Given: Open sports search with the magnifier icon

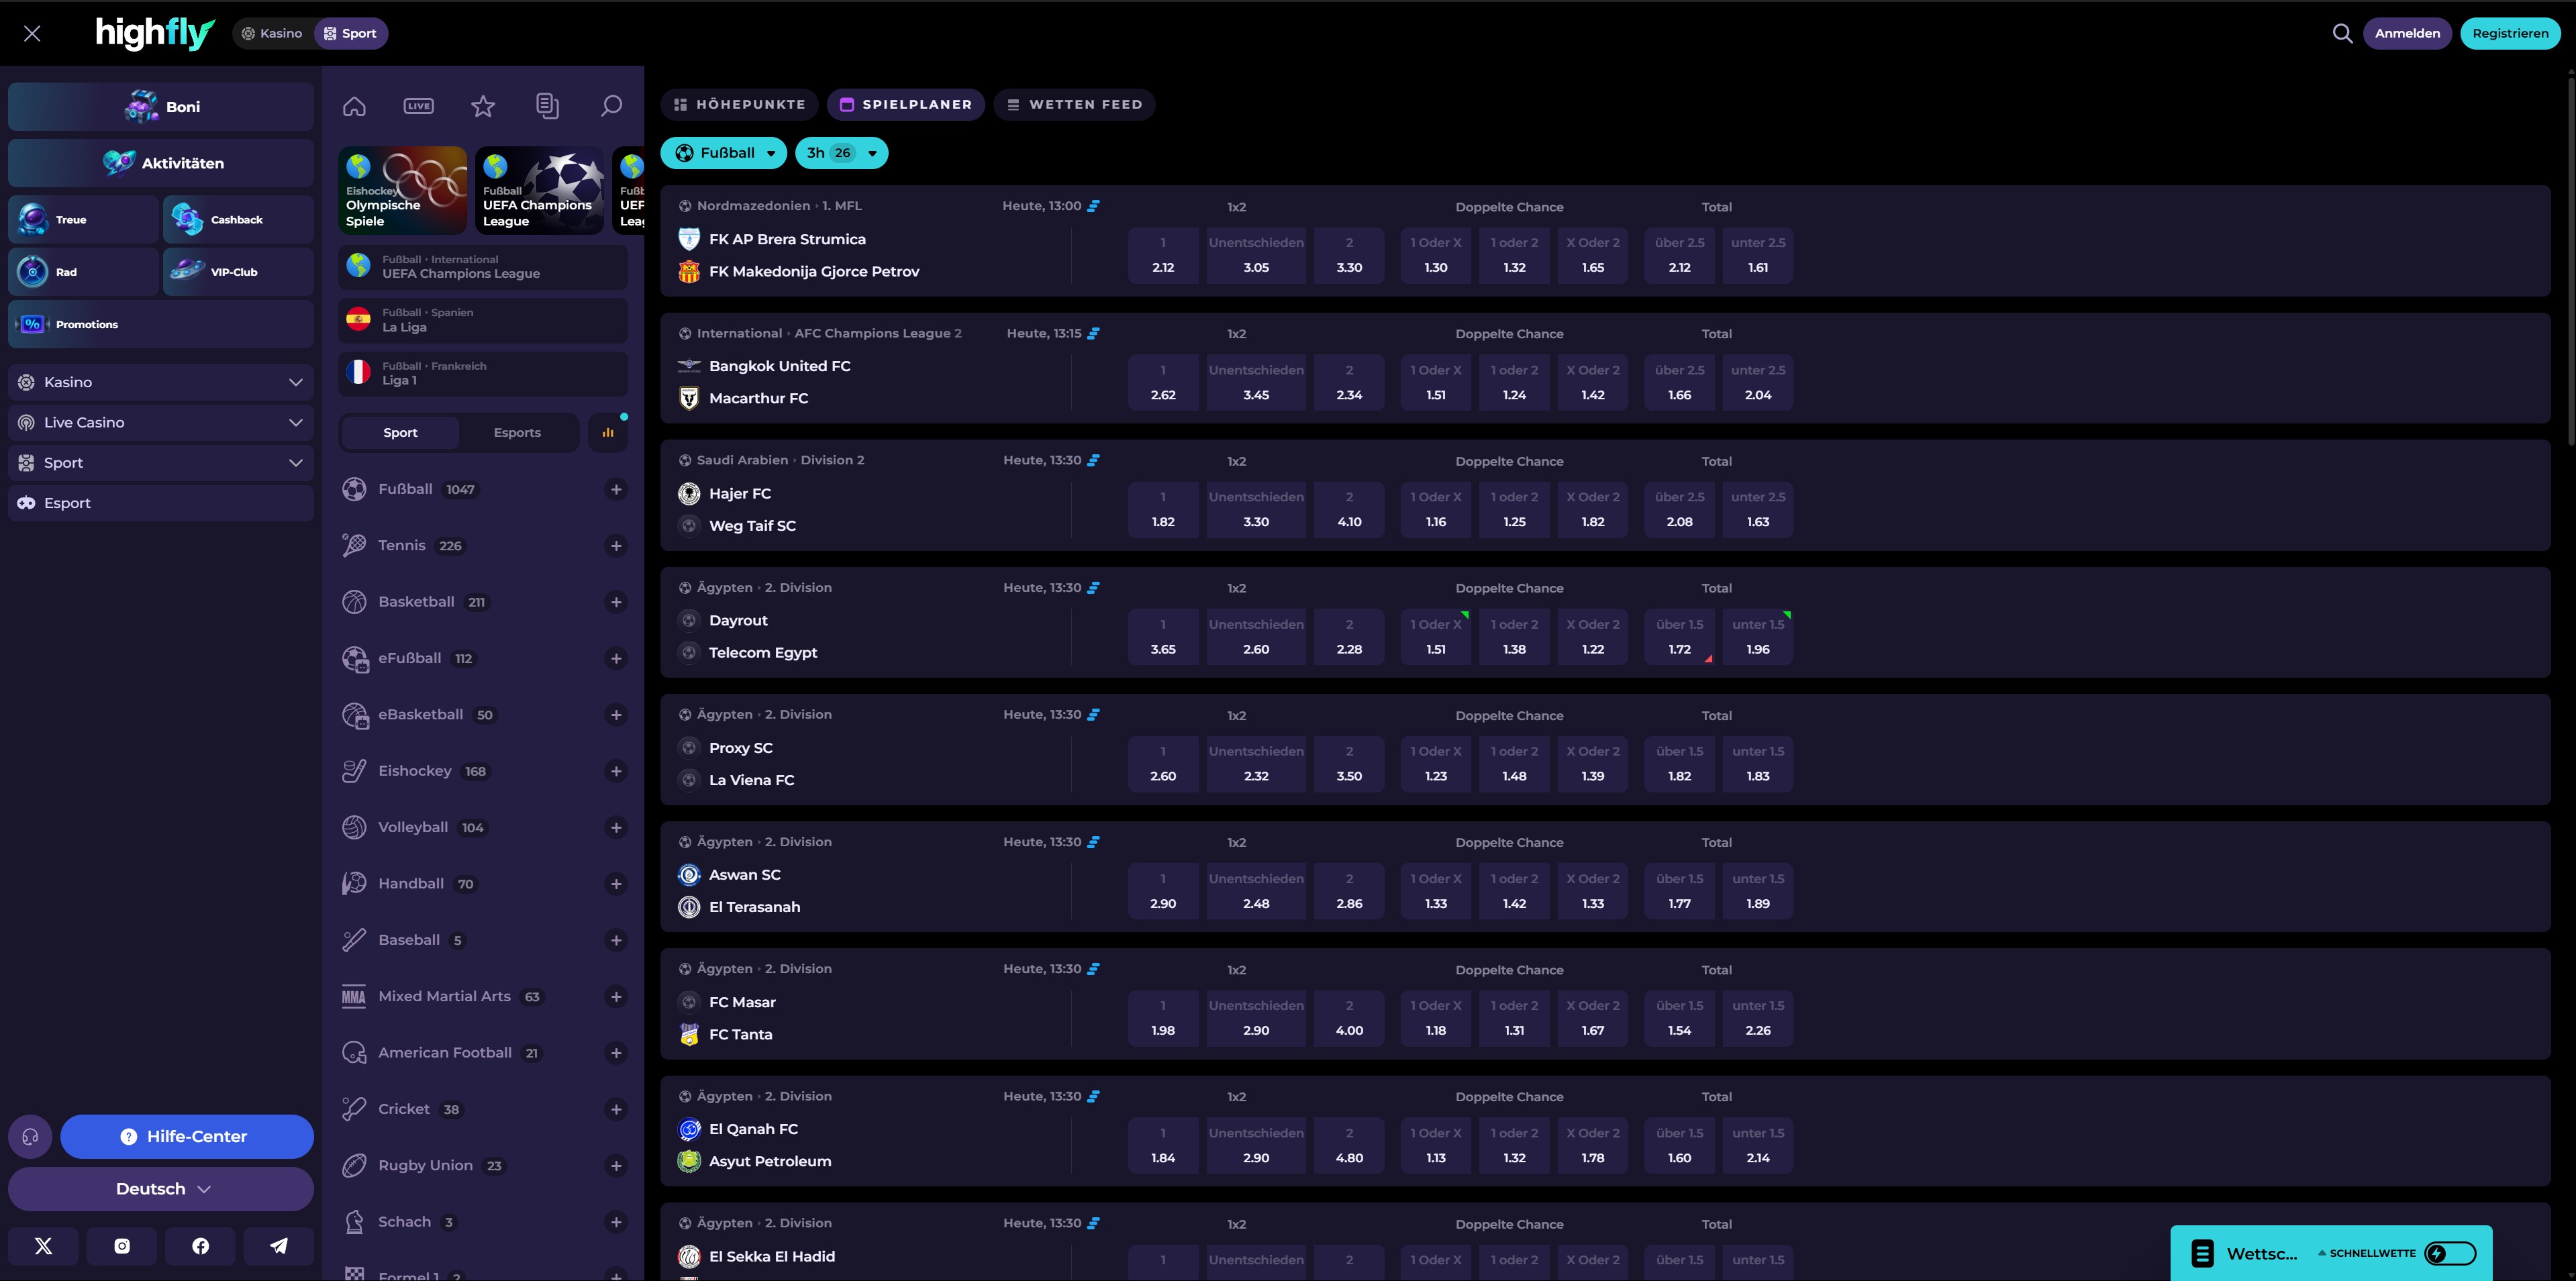Looking at the screenshot, I should tap(611, 105).
